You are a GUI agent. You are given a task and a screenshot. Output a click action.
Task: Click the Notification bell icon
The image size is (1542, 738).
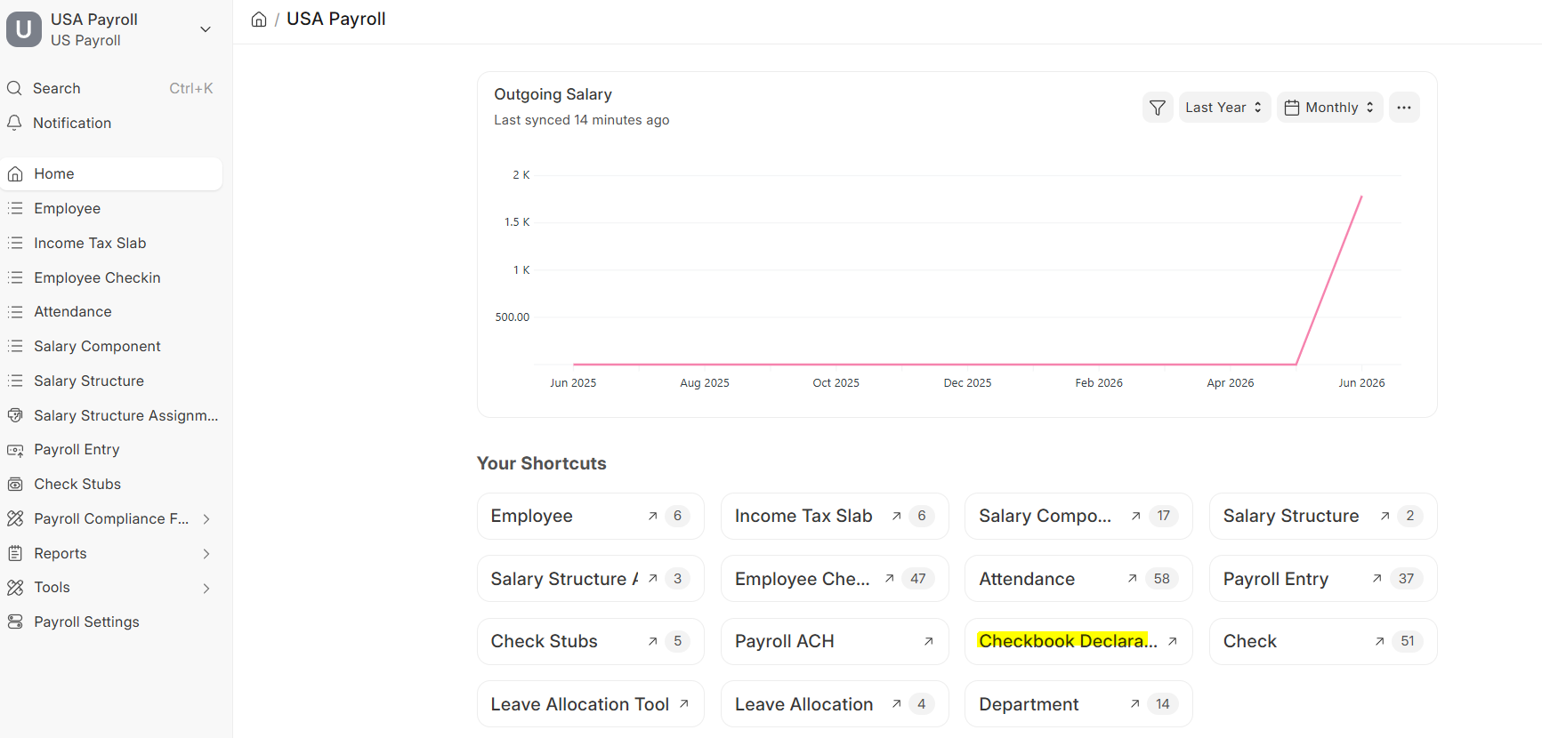click(x=14, y=123)
